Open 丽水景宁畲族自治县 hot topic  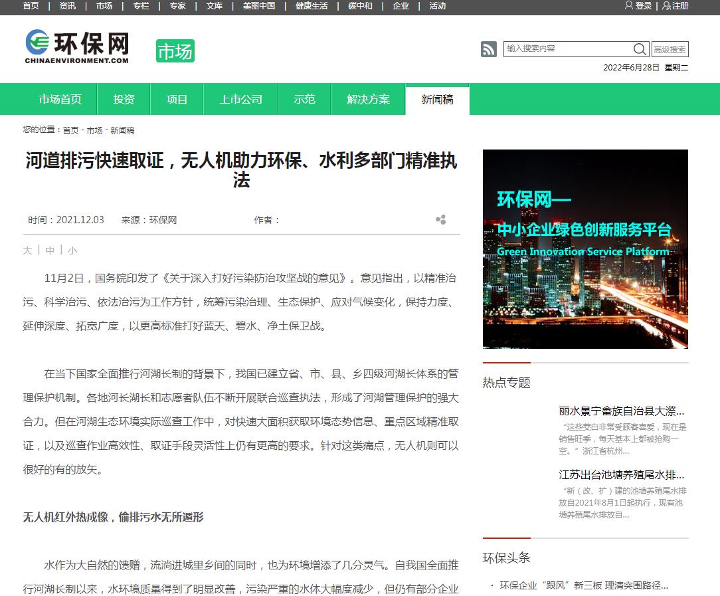(x=621, y=411)
